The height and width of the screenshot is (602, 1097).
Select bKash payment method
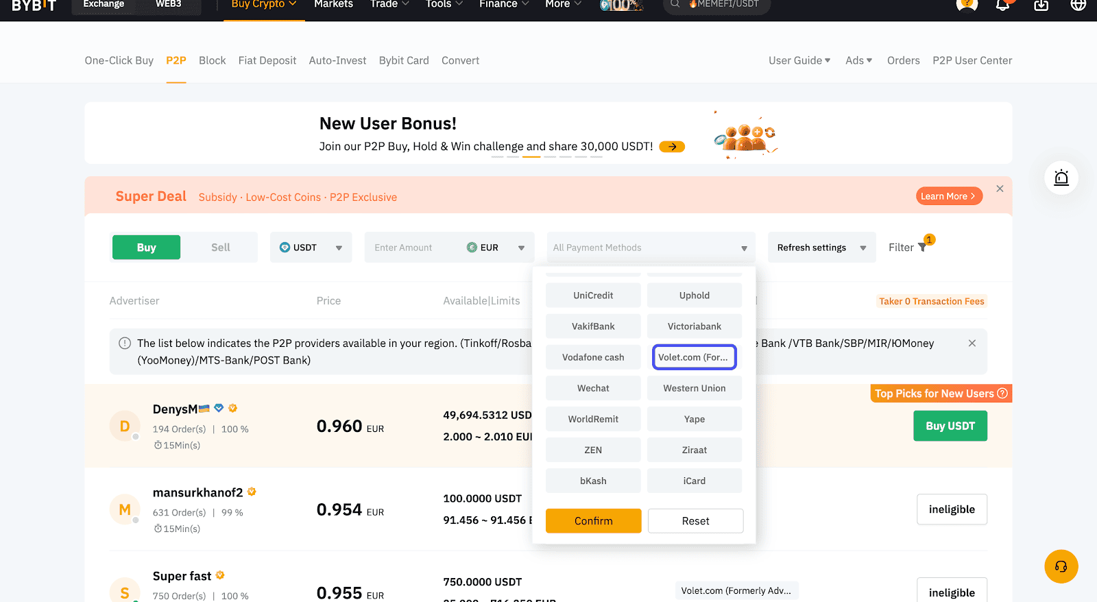(593, 481)
